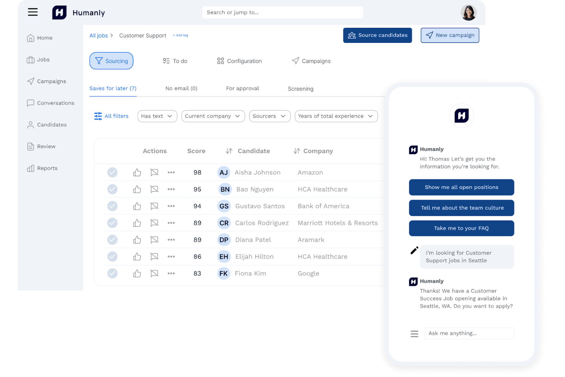This screenshot has width=565, height=377.
Task: Select Conversations in the sidebar
Action: 31,103
